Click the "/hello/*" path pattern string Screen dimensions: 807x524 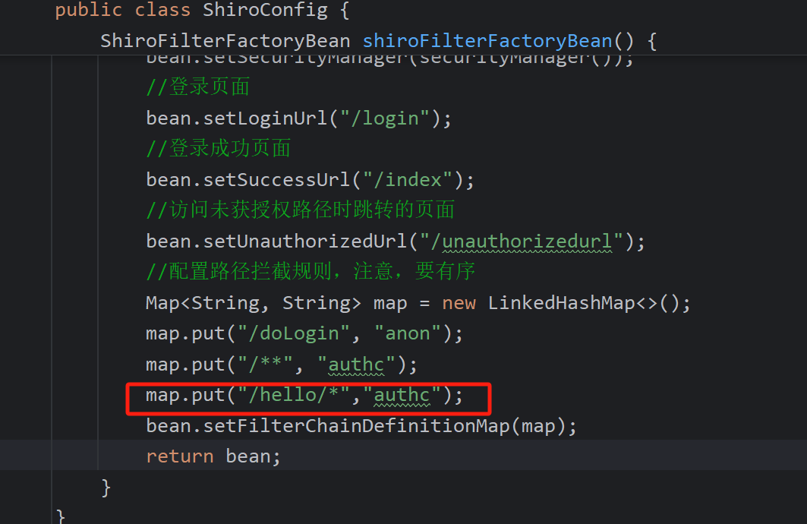pyautogui.click(x=294, y=395)
